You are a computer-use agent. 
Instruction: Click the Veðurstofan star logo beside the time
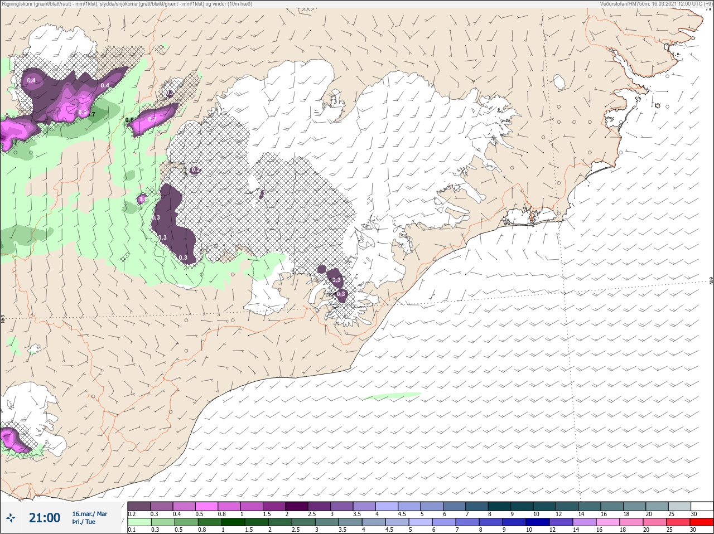click(11, 518)
